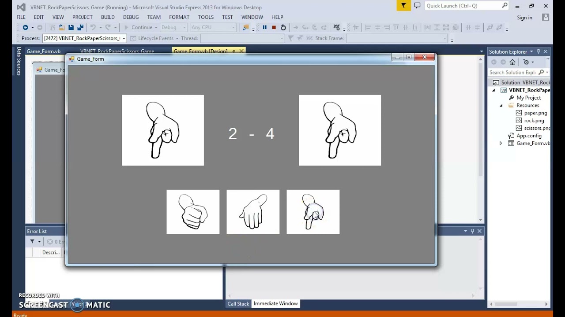Viewport: 565px width, 317px height.
Task: Collapse the Resources folder in Solution Explorer
Action: pyautogui.click(x=501, y=106)
